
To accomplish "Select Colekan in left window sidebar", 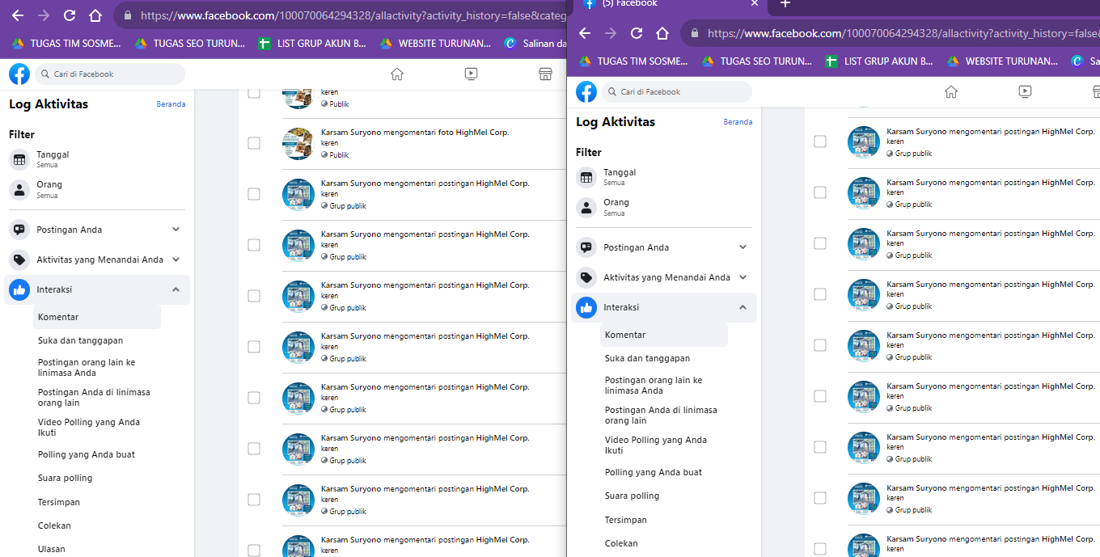I will click(54, 525).
